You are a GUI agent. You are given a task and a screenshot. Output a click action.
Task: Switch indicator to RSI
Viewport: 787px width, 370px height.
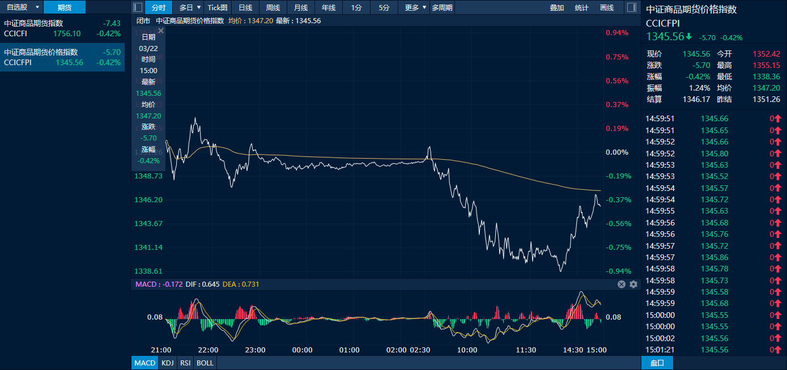coord(185,363)
